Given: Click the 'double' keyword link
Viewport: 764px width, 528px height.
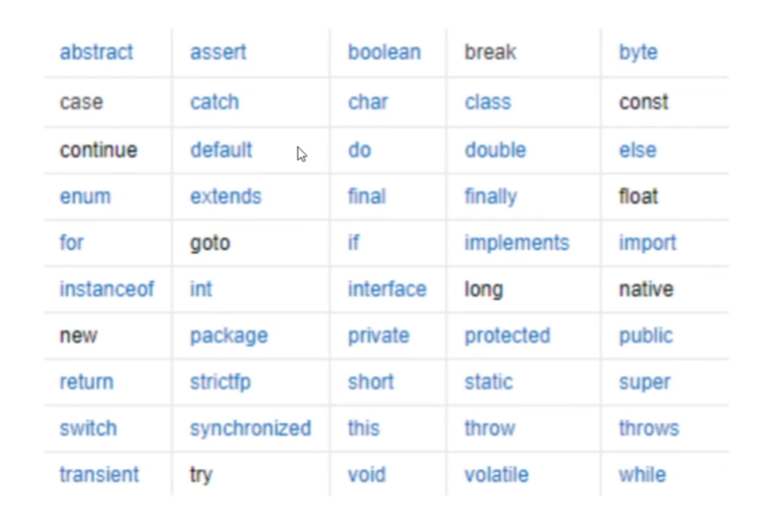Looking at the screenshot, I should pyautogui.click(x=495, y=150).
